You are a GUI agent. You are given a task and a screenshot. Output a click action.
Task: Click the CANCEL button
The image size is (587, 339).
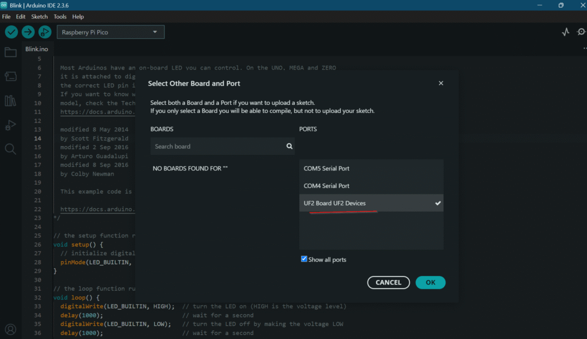[389, 282]
